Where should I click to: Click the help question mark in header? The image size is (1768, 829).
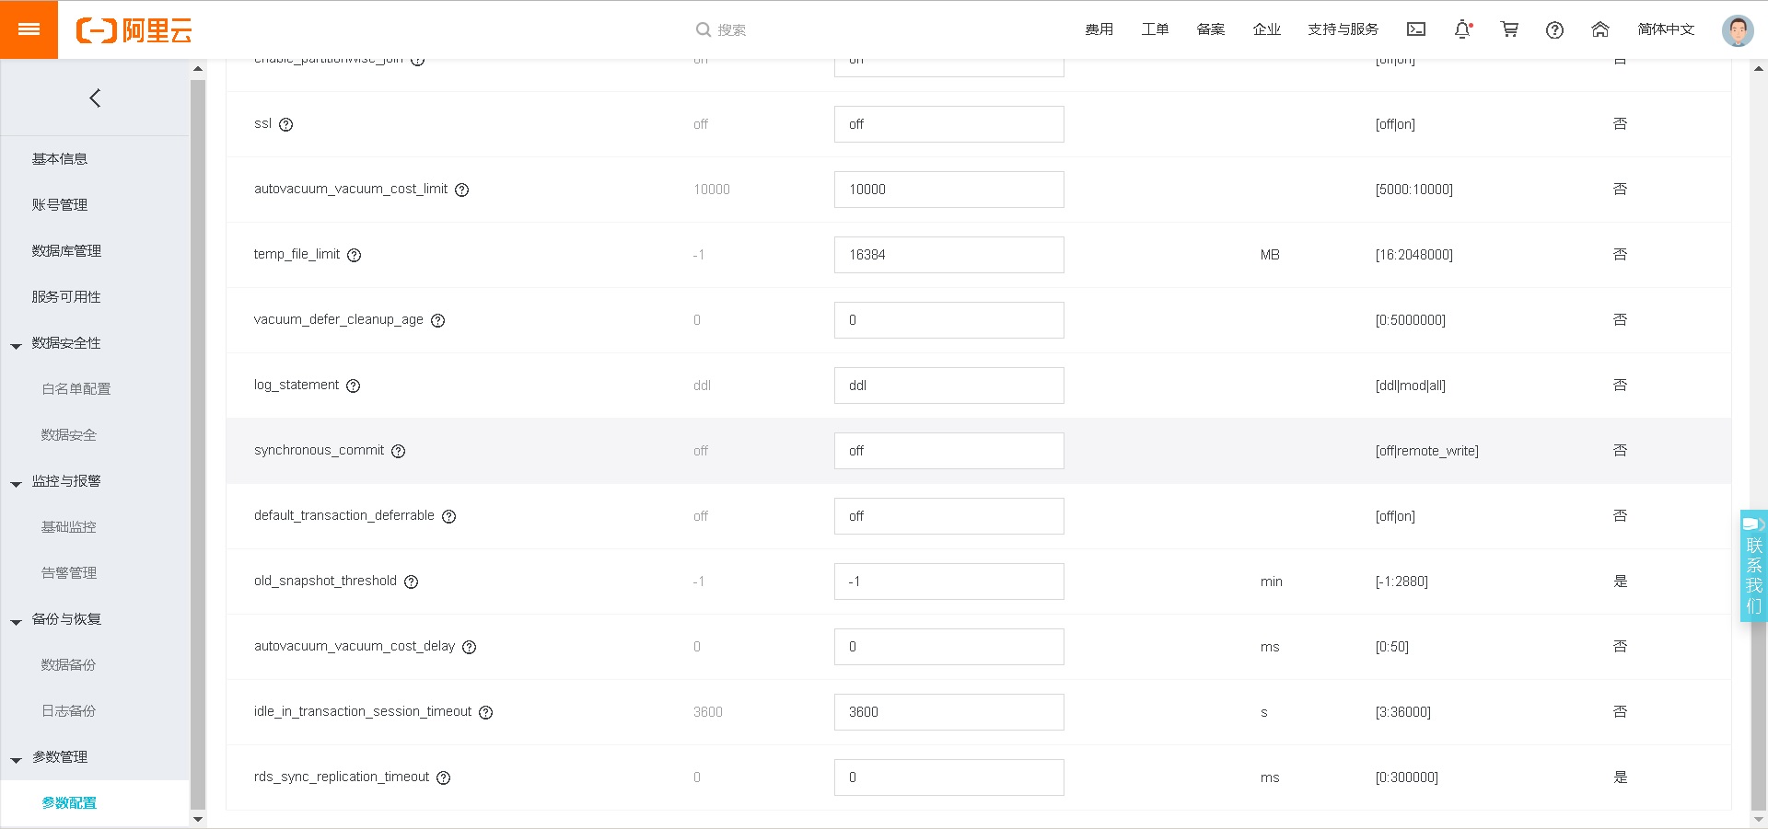1555,30
